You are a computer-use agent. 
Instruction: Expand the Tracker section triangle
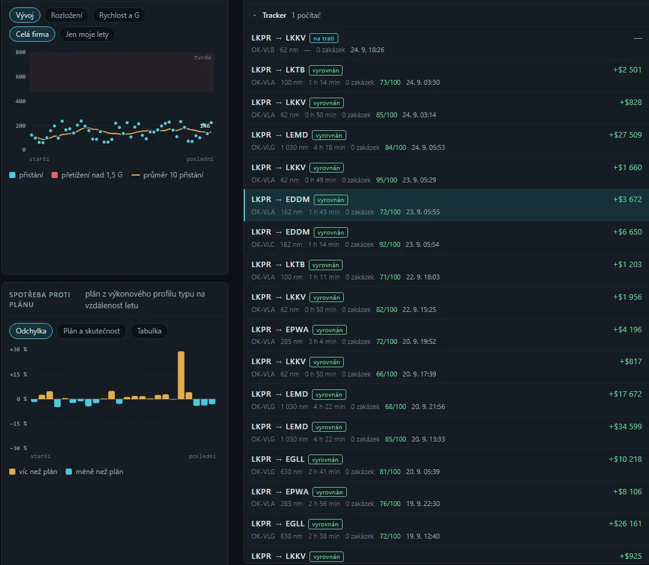pos(255,15)
